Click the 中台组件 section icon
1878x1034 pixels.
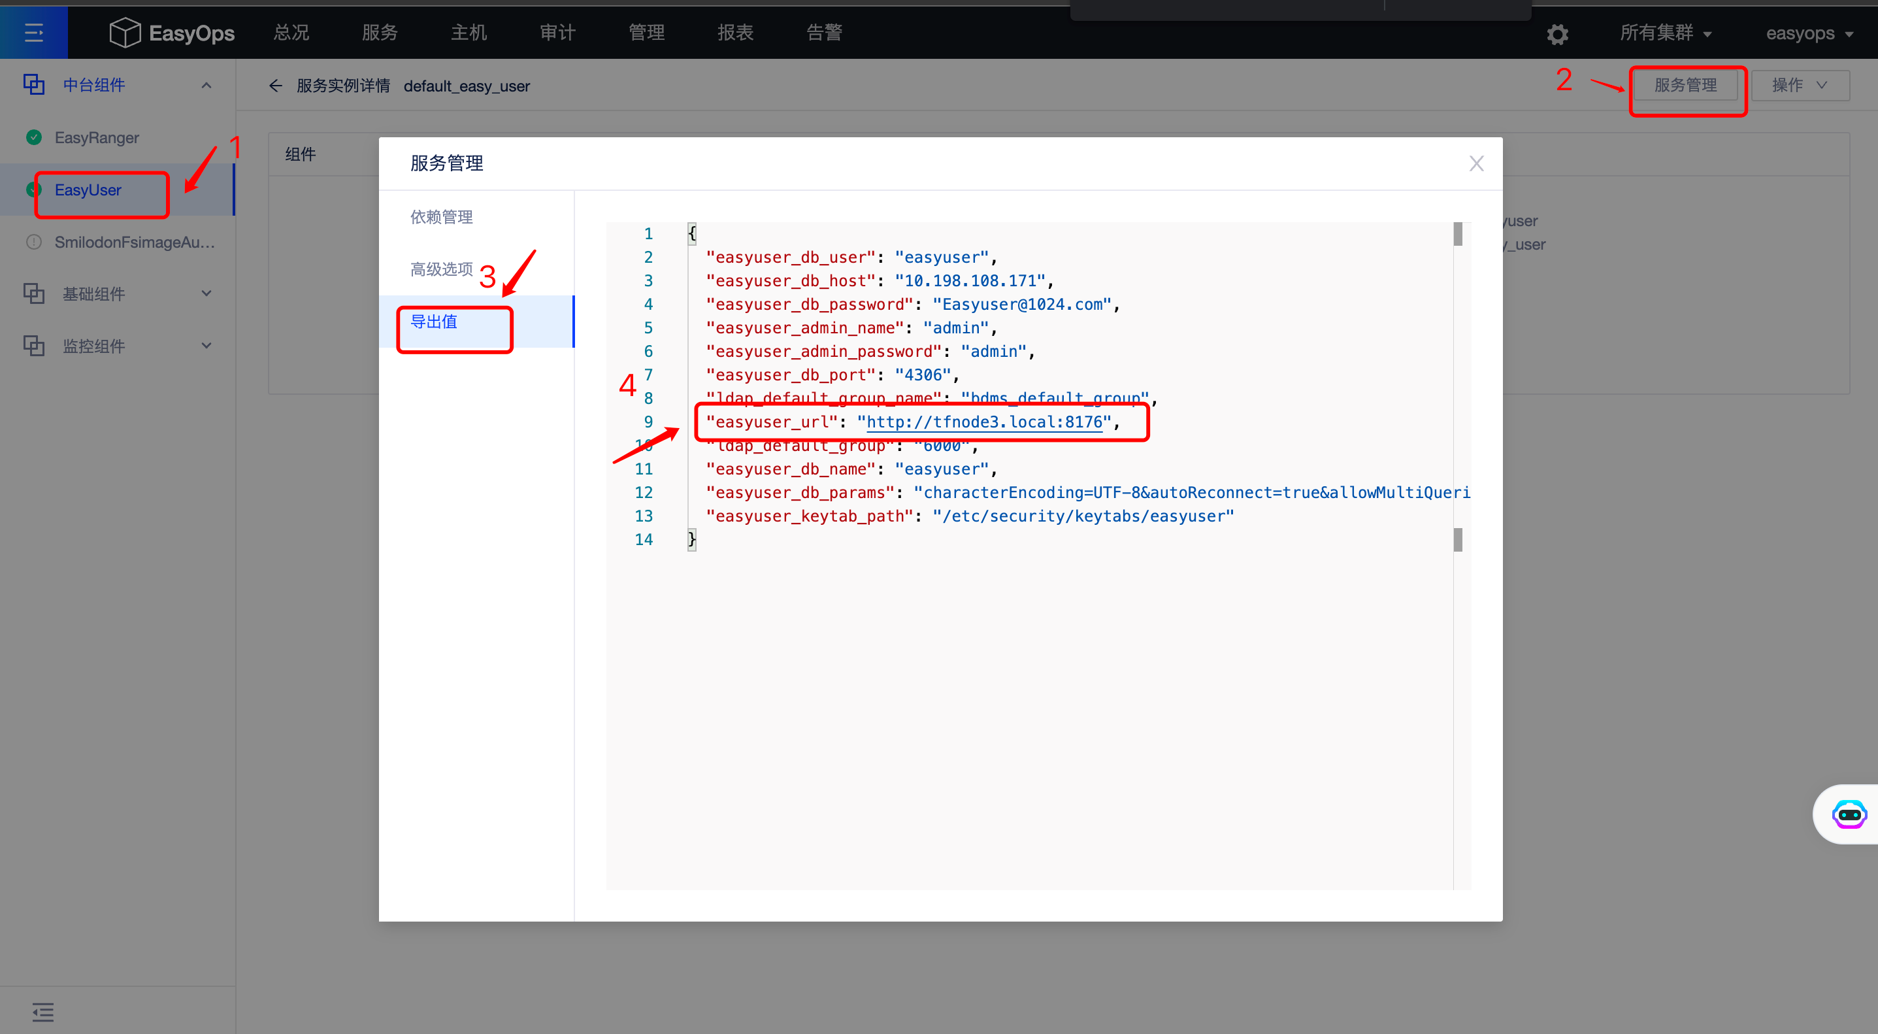(x=34, y=84)
